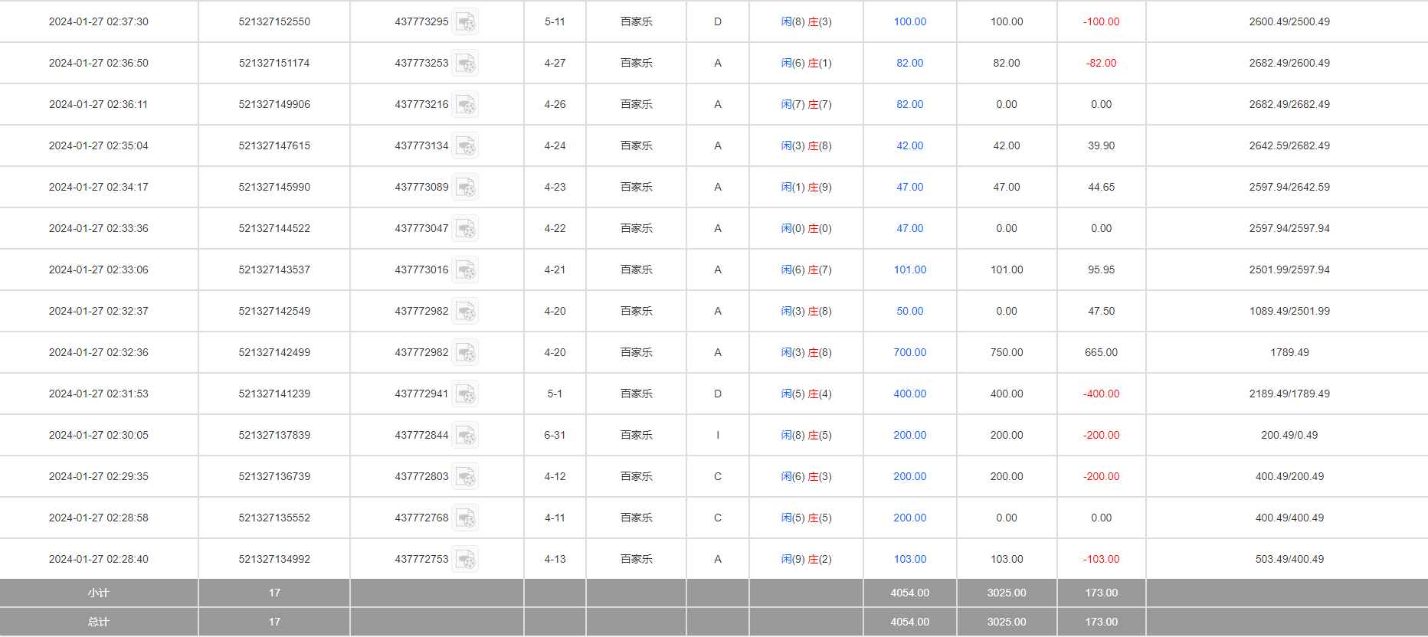
Task: Select order number 521327145990
Action: (274, 187)
